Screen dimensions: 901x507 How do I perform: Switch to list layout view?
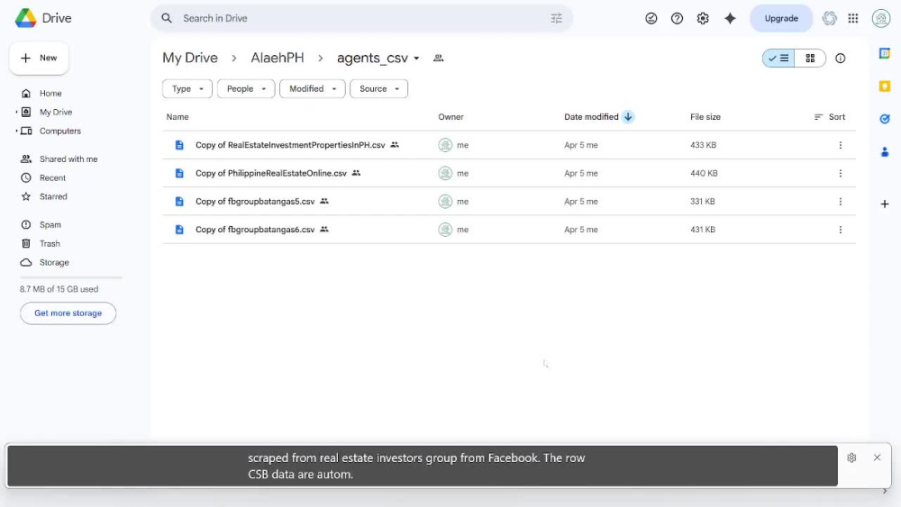point(778,58)
